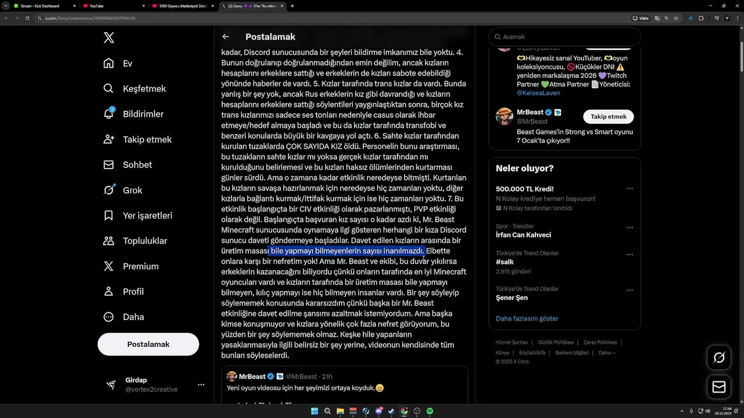Open the Girdap account avatar
This screenshot has height=418, width=744.
click(111, 384)
